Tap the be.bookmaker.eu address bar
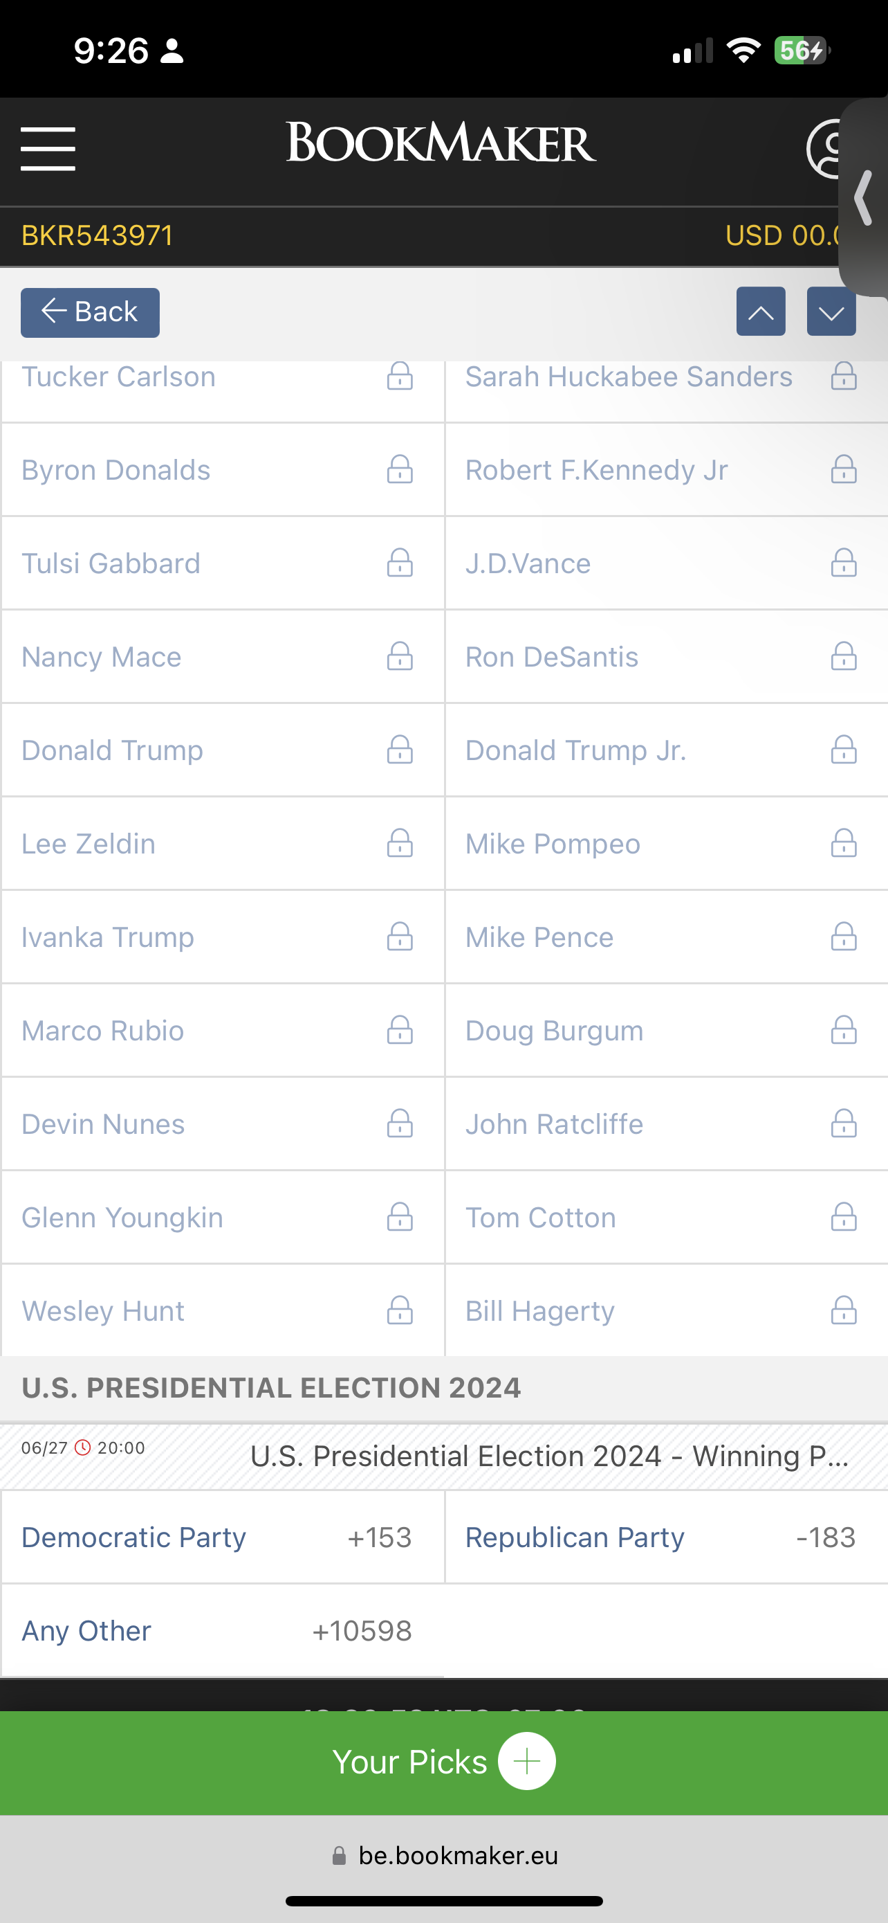 pos(445,1855)
